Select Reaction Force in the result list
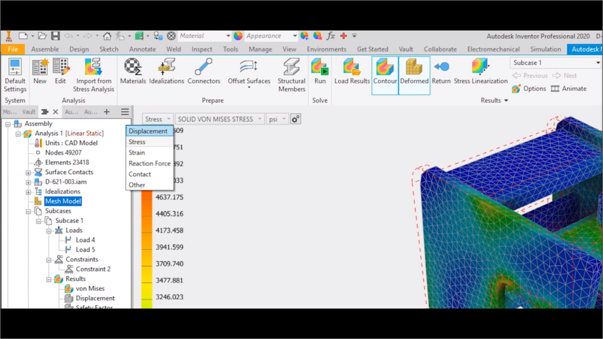 149,163
